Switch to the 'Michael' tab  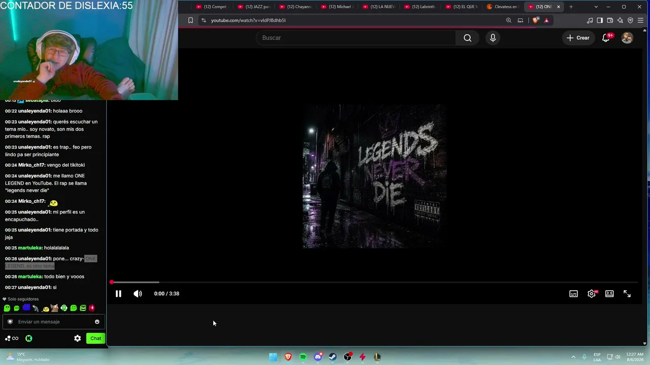pyautogui.click(x=337, y=7)
